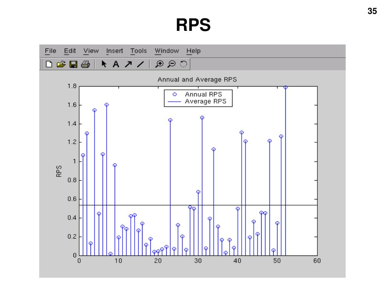Click the y-axis tick label 0.8
This screenshot has height=289, width=386.
coord(72,180)
